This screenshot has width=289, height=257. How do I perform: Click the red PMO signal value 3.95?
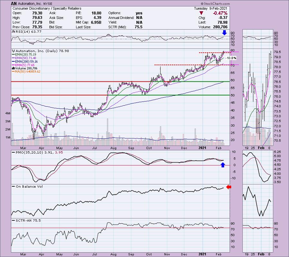pyautogui.click(x=59, y=153)
